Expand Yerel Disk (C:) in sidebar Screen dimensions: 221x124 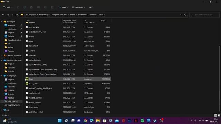coord(3,102)
